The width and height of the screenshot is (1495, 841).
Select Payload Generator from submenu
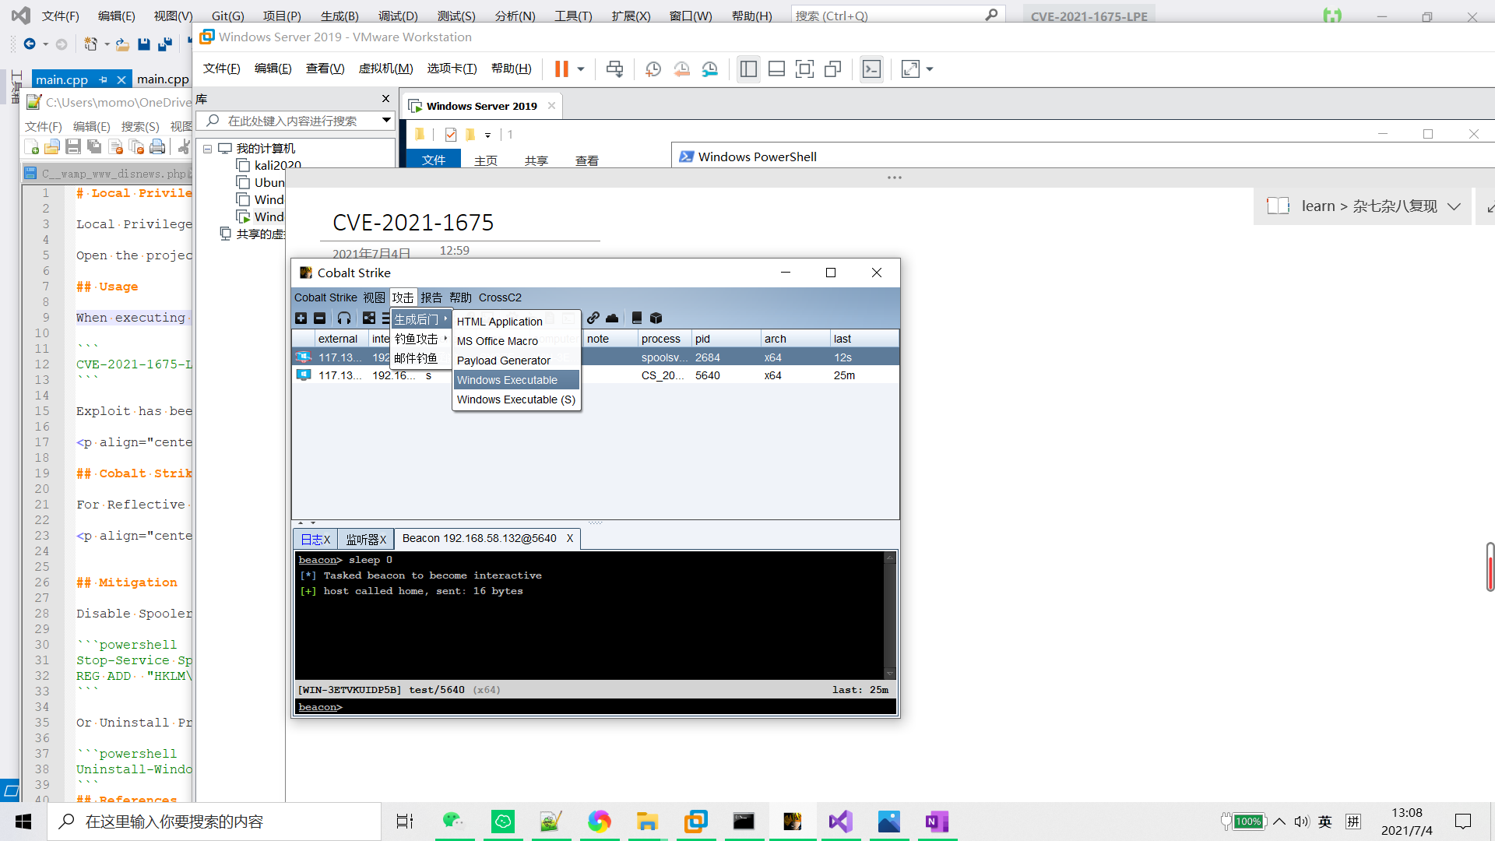point(503,361)
